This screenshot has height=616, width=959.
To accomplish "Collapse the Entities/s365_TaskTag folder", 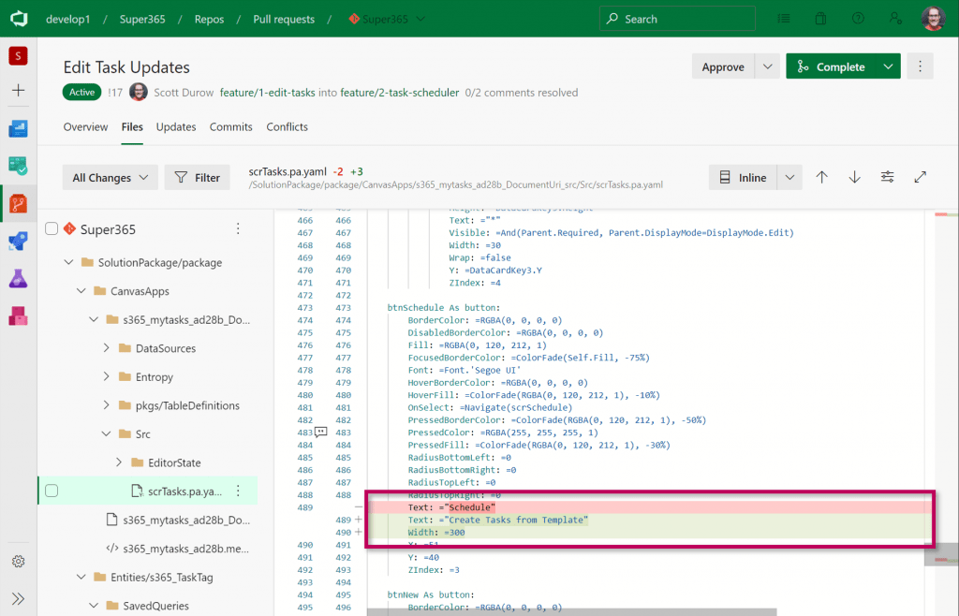I will click(81, 577).
